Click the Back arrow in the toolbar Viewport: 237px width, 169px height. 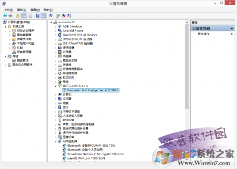click(5, 15)
